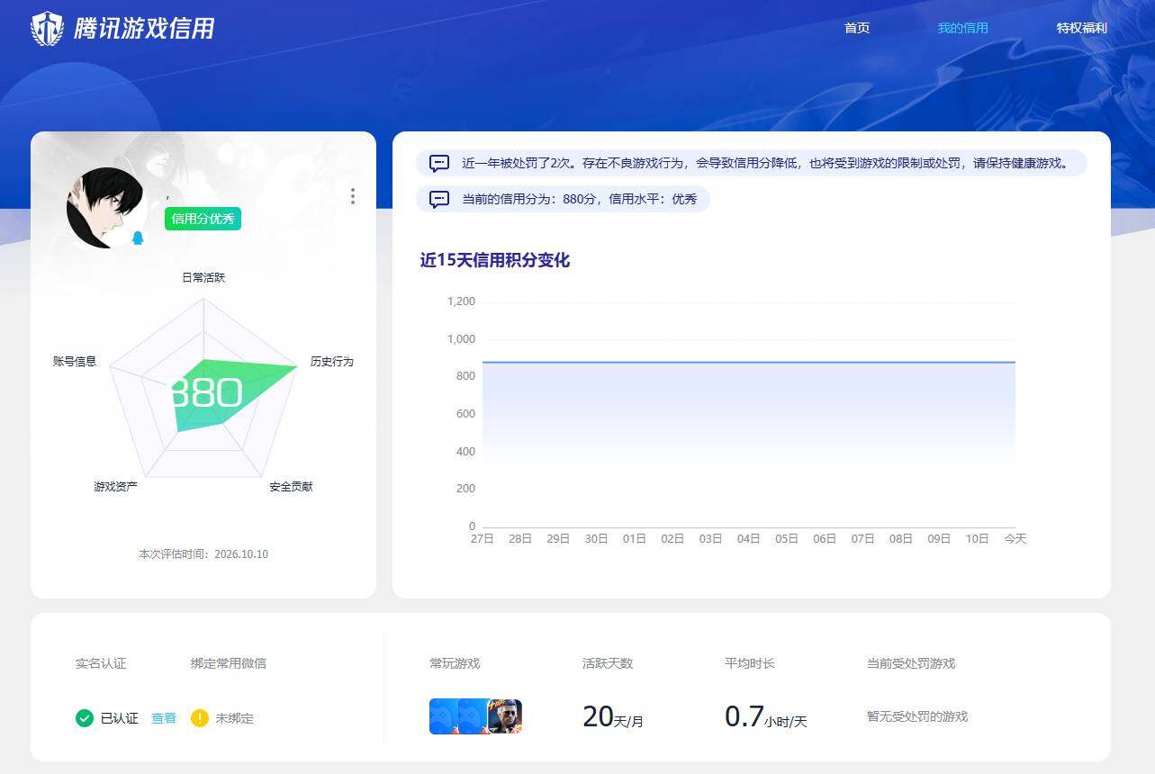
Task: Click 20天/月 active days value
Action: [613, 716]
